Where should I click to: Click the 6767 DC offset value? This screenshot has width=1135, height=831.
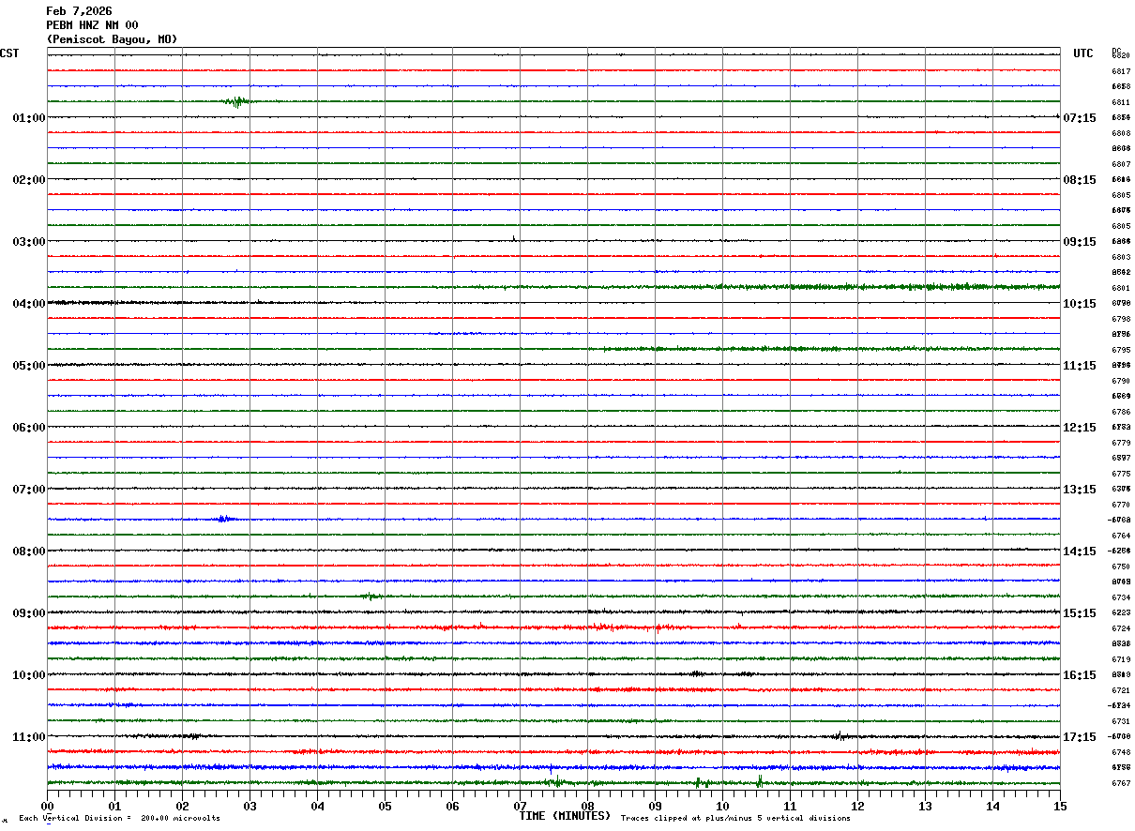click(1120, 783)
